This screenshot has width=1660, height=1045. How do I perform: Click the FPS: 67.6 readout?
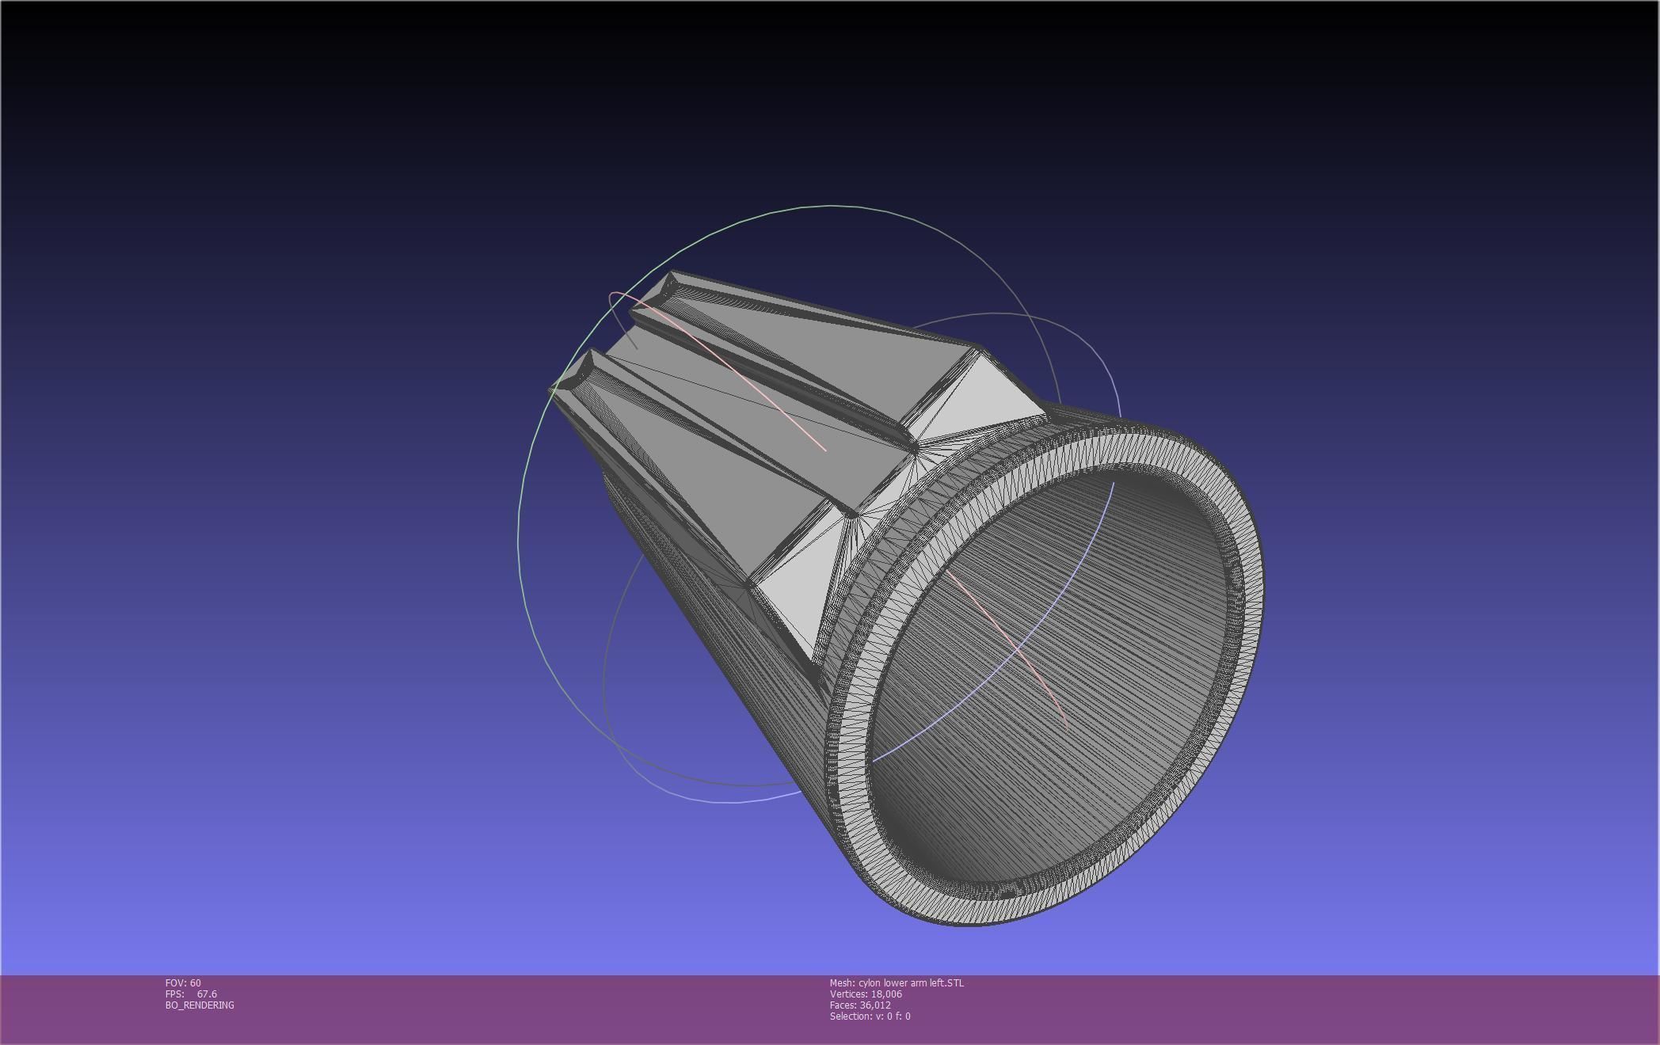[191, 994]
